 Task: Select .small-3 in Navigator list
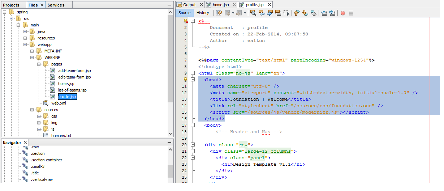click(38, 166)
